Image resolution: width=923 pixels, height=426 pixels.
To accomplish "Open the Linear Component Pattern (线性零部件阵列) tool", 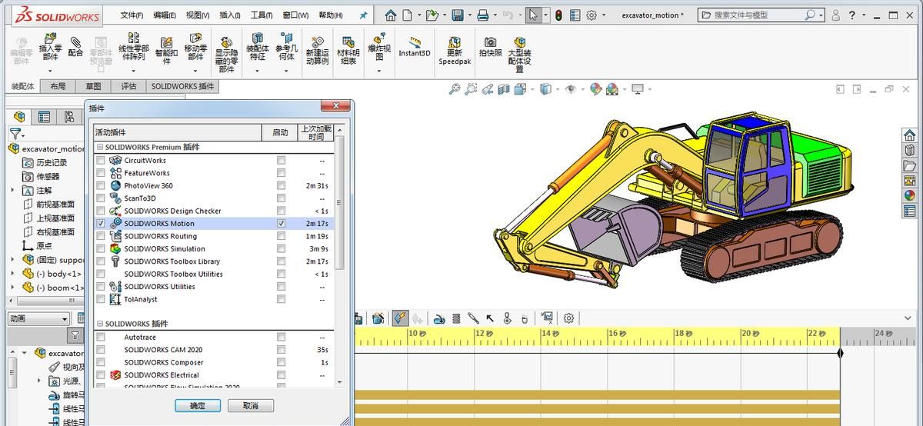I will pyautogui.click(x=132, y=47).
